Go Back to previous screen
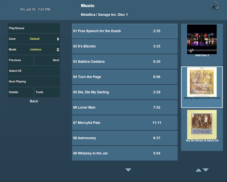227x182 pixels. point(34,101)
